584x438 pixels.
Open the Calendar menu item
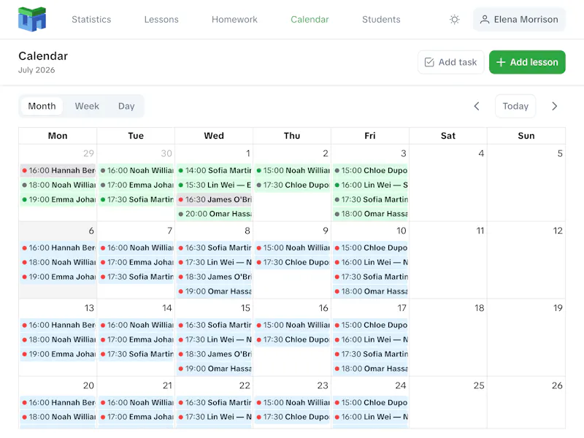(x=310, y=20)
